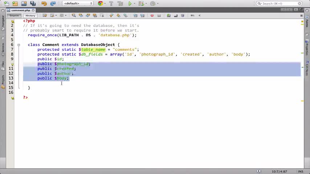The width and height of the screenshot is (310, 174).
Task: Click the 10:7/4:87 cursor position text
Action: point(279,171)
